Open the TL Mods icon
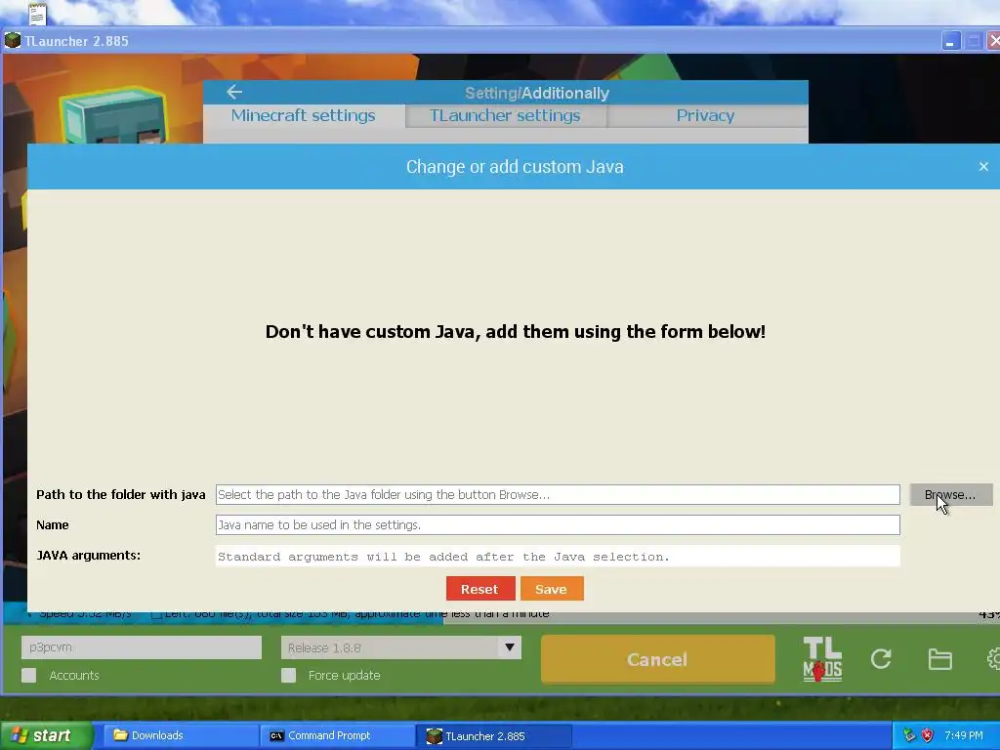 coord(822,659)
